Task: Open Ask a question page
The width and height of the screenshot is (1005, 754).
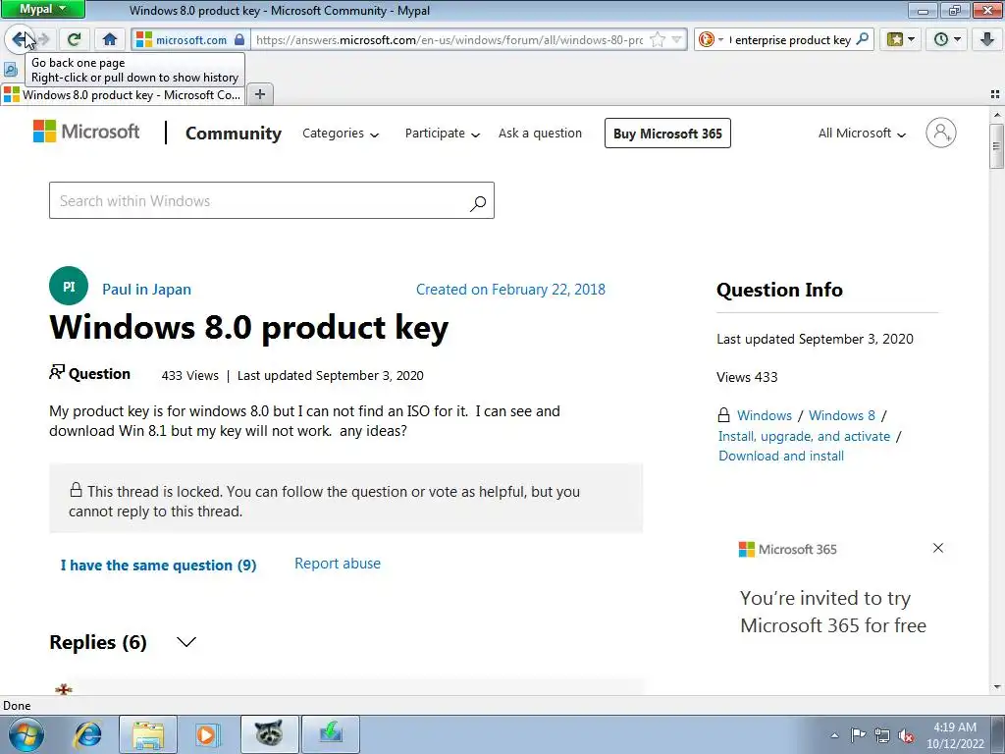Action: tap(541, 134)
